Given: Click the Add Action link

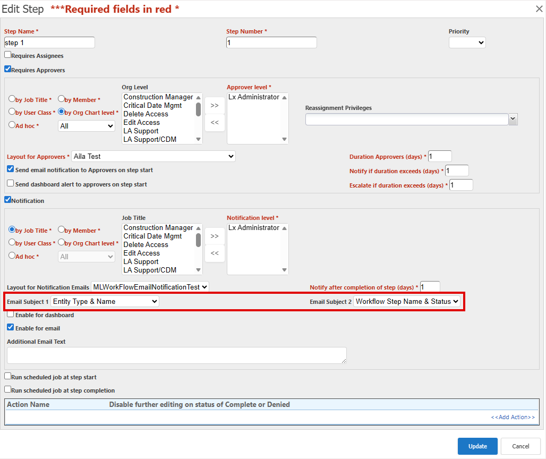Looking at the screenshot, I should point(513,417).
